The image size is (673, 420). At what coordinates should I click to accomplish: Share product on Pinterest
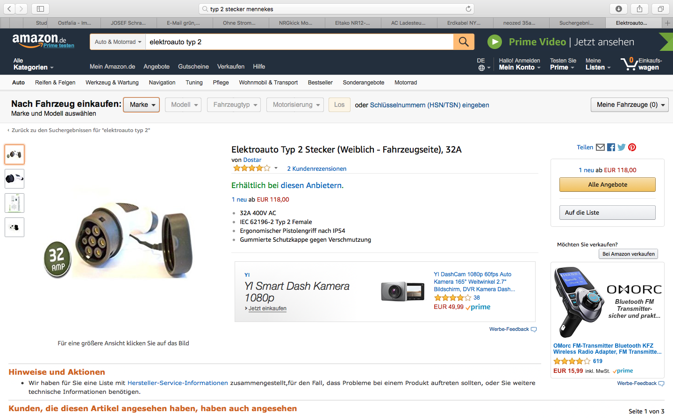(632, 147)
